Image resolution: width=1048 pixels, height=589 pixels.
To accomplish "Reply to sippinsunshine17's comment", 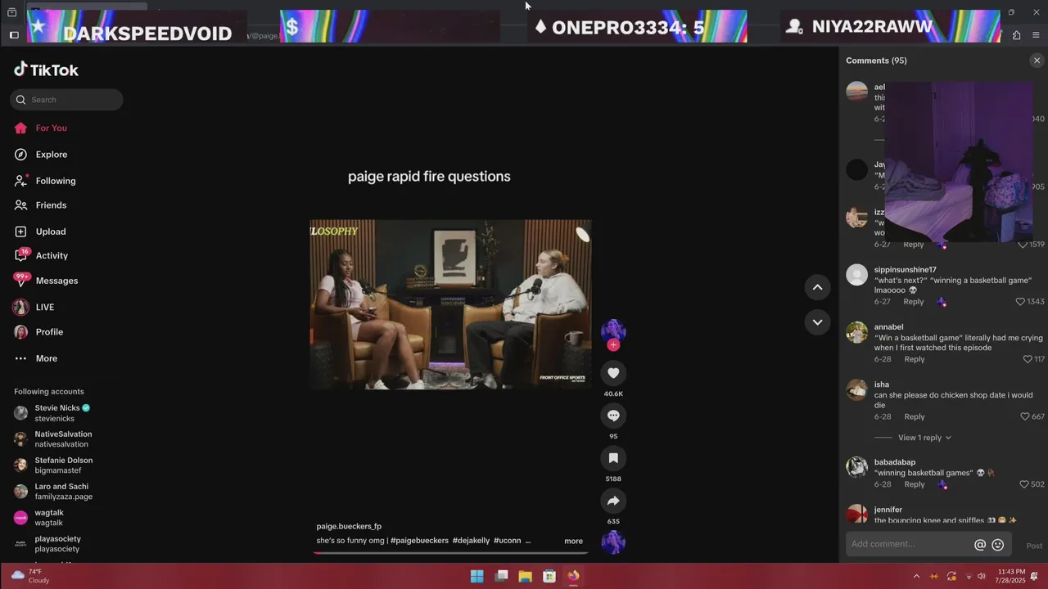I will [x=914, y=302].
